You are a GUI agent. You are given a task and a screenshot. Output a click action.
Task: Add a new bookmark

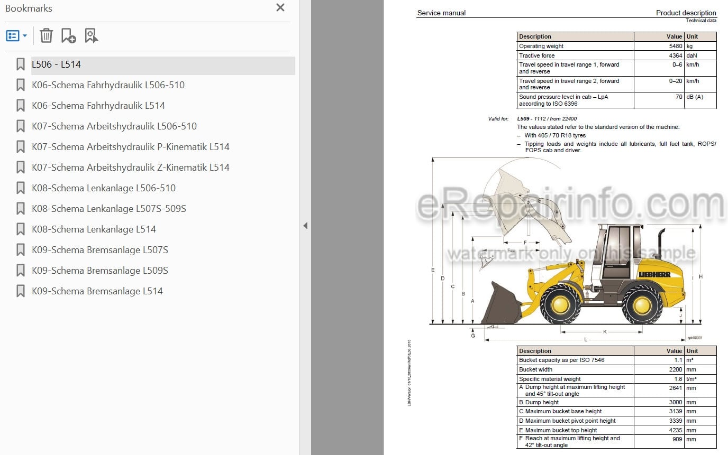point(68,36)
